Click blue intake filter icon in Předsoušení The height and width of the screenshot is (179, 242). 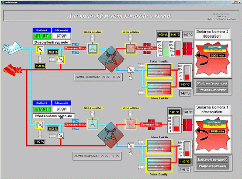[x=76, y=125]
